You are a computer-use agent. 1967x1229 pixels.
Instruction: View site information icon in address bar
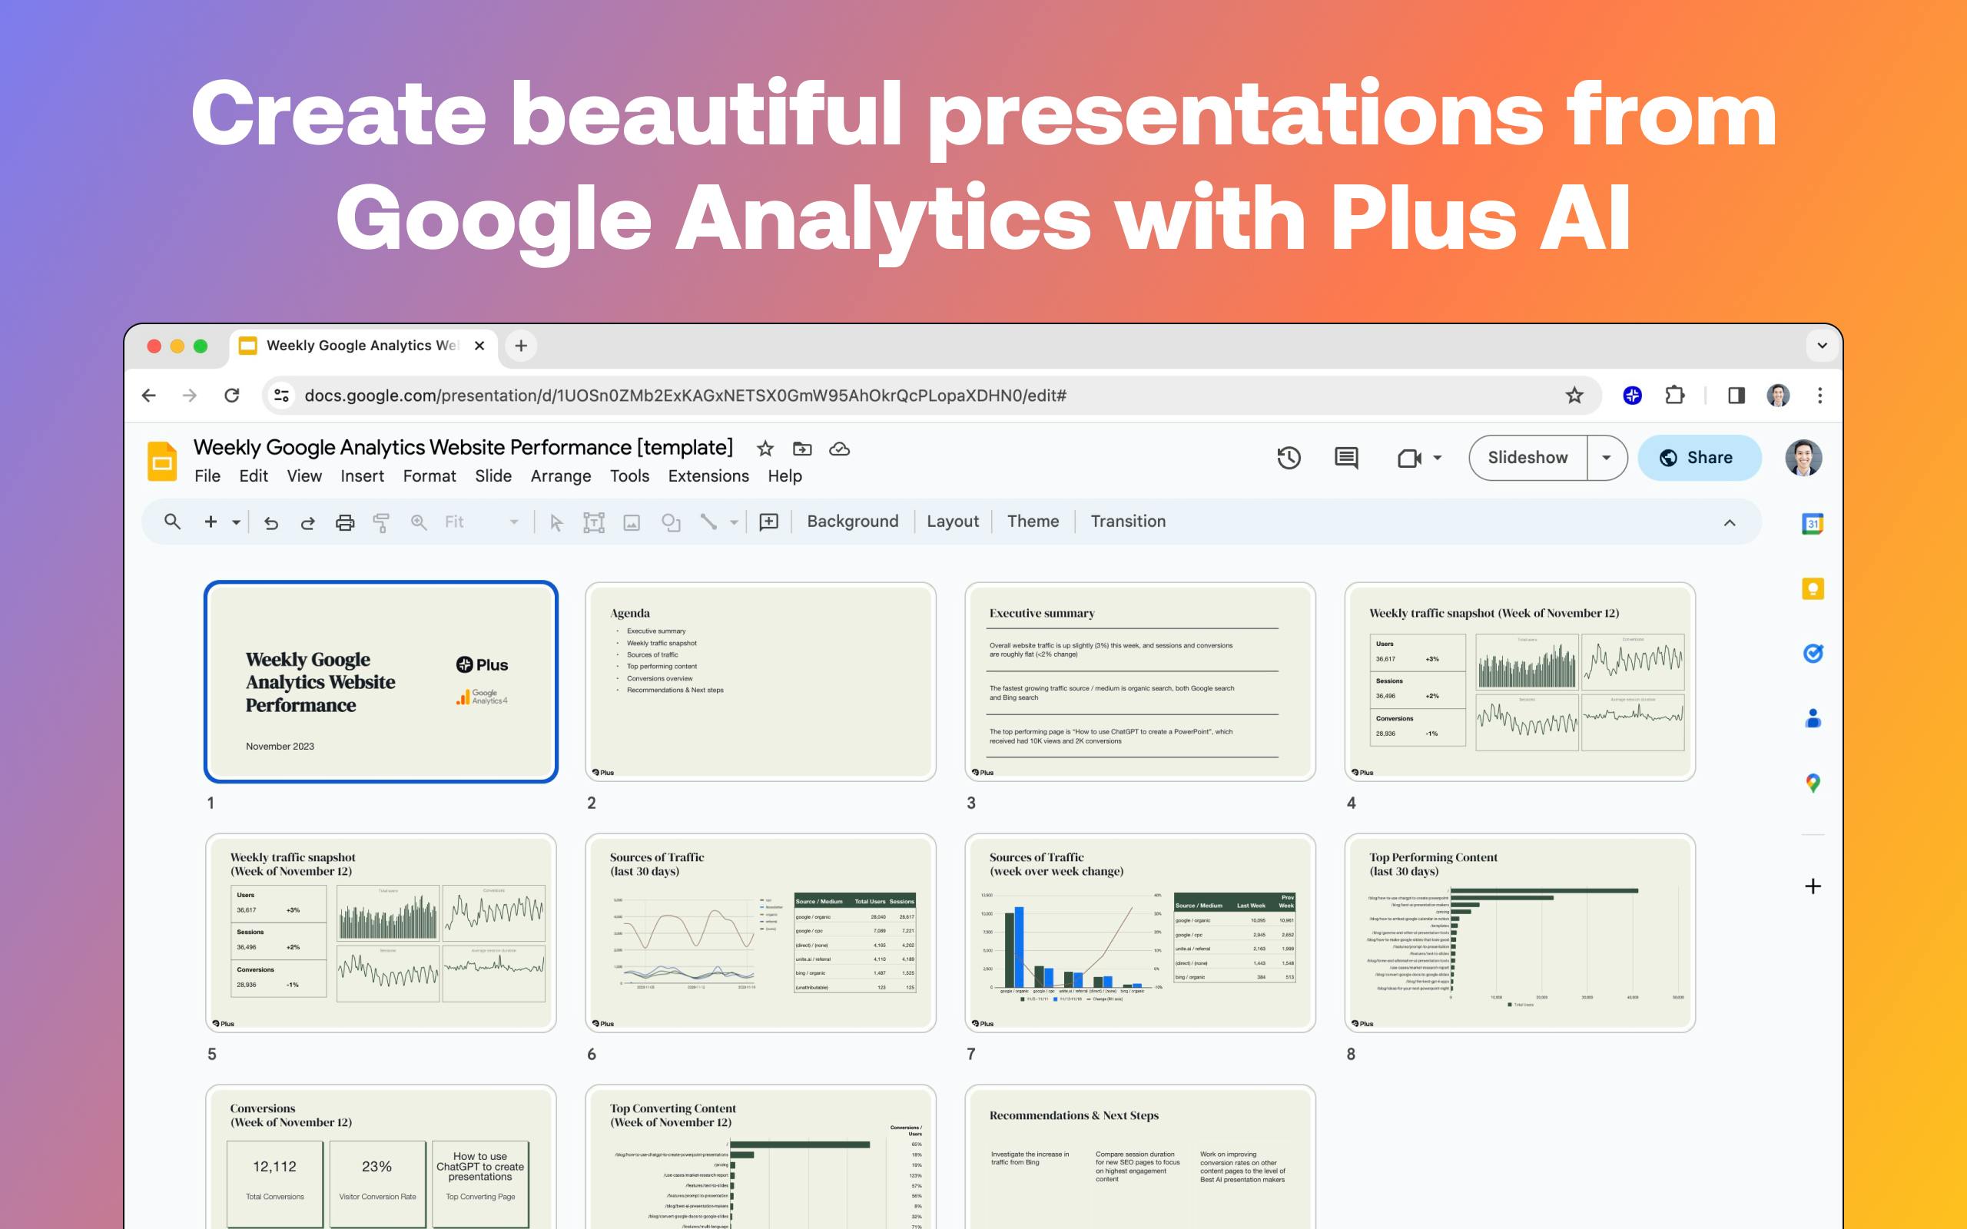[x=281, y=395]
